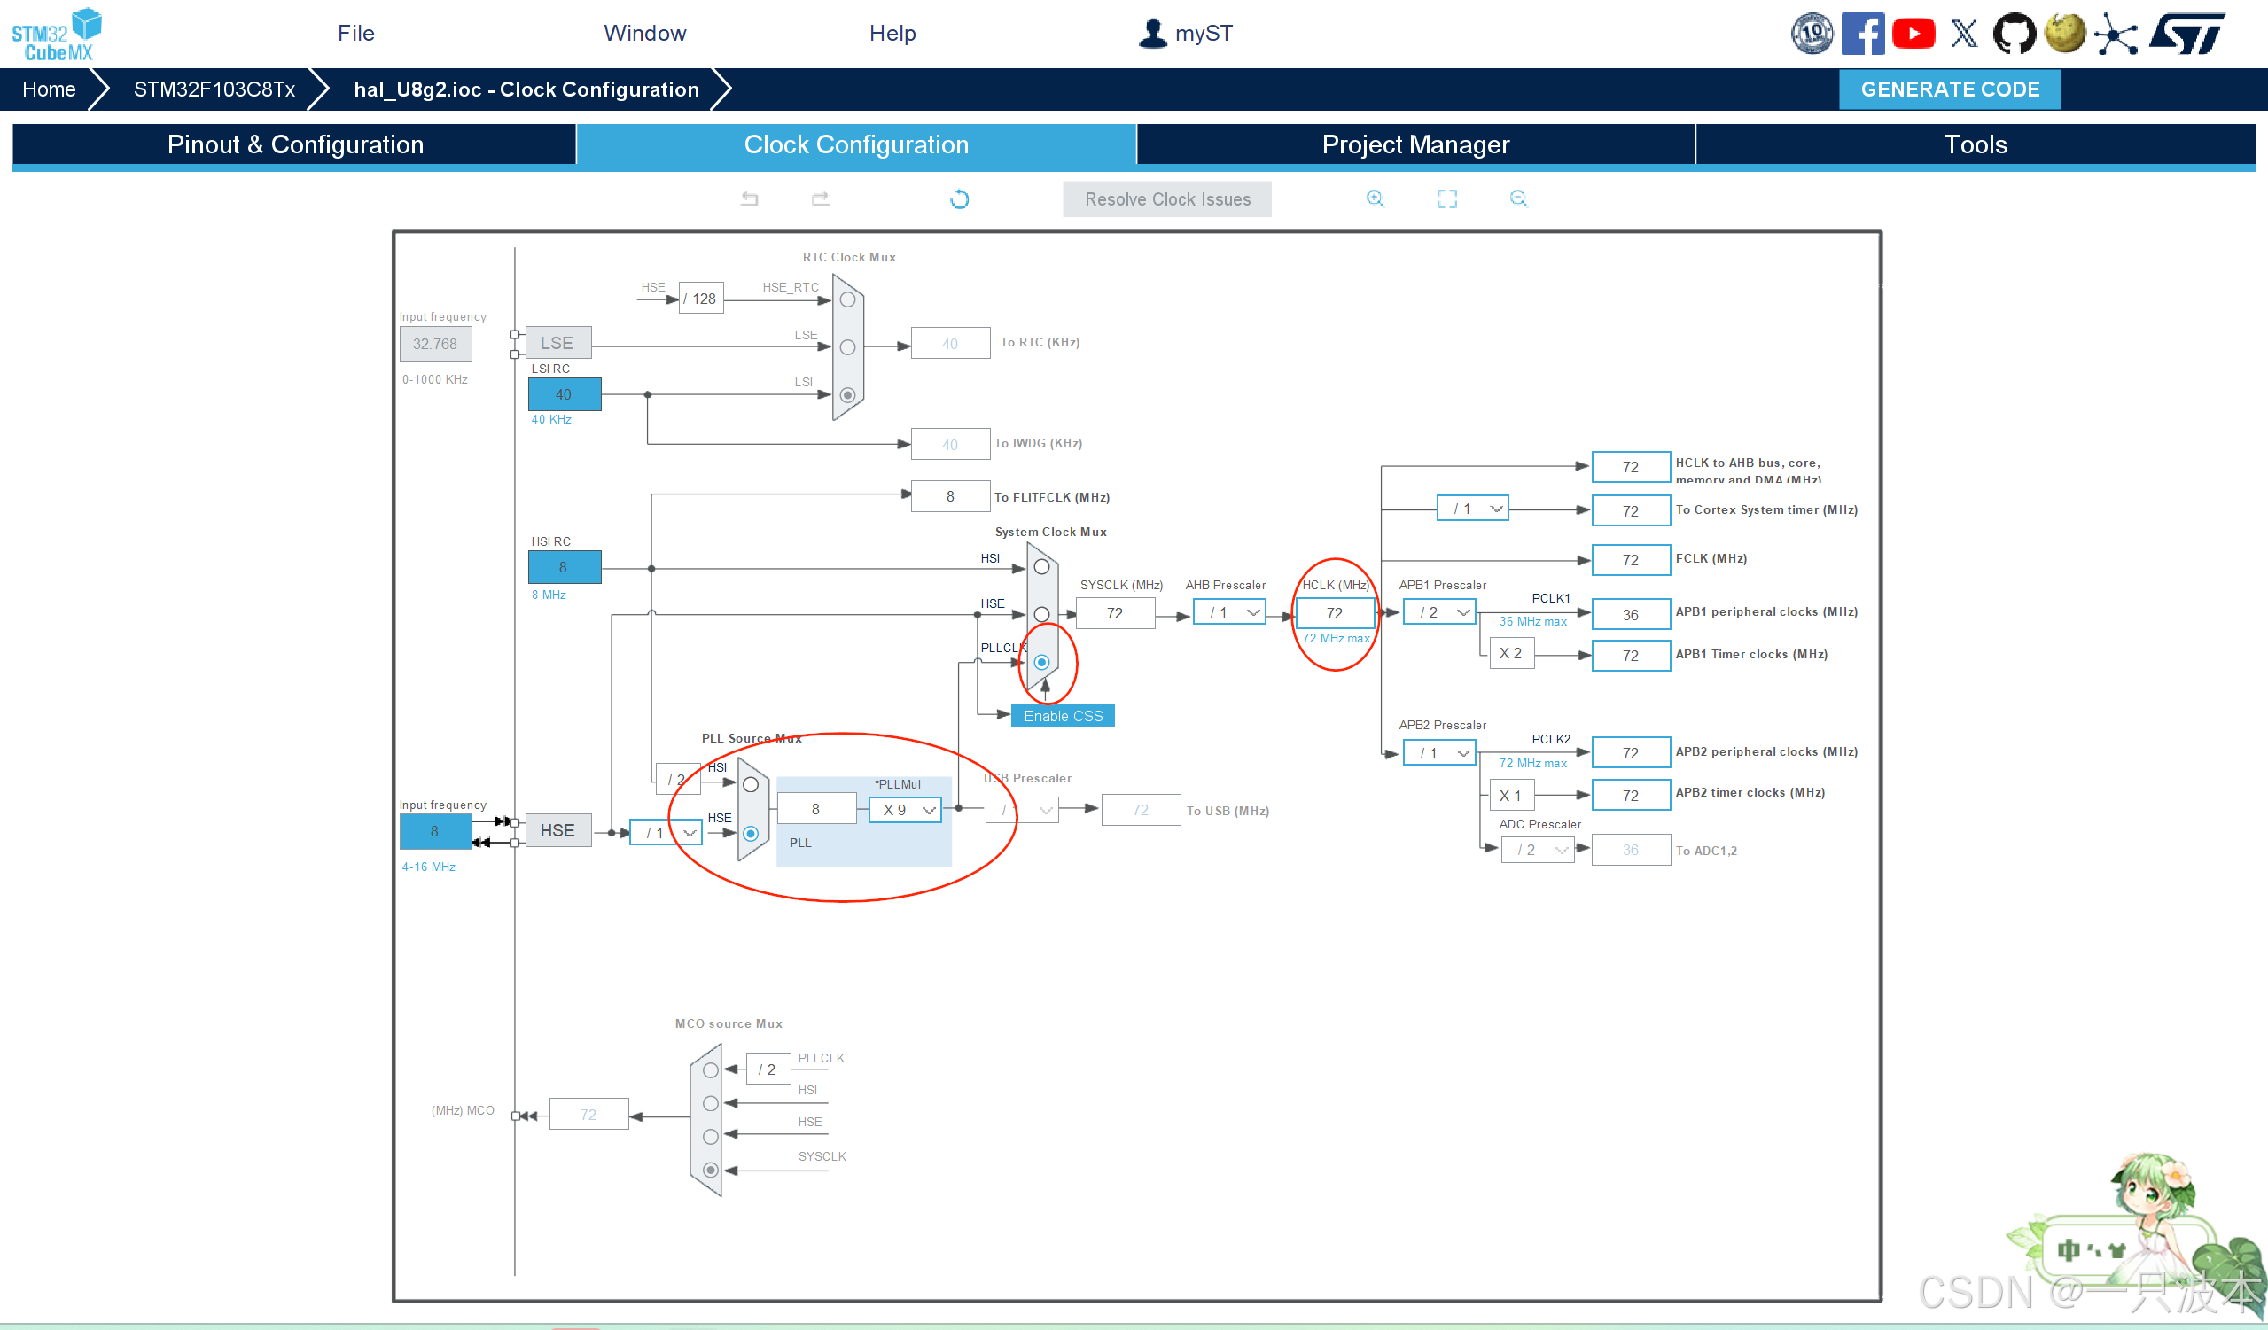Open the AHB Prescaler dropdown
2268x1330 pixels.
click(x=1228, y=613)
